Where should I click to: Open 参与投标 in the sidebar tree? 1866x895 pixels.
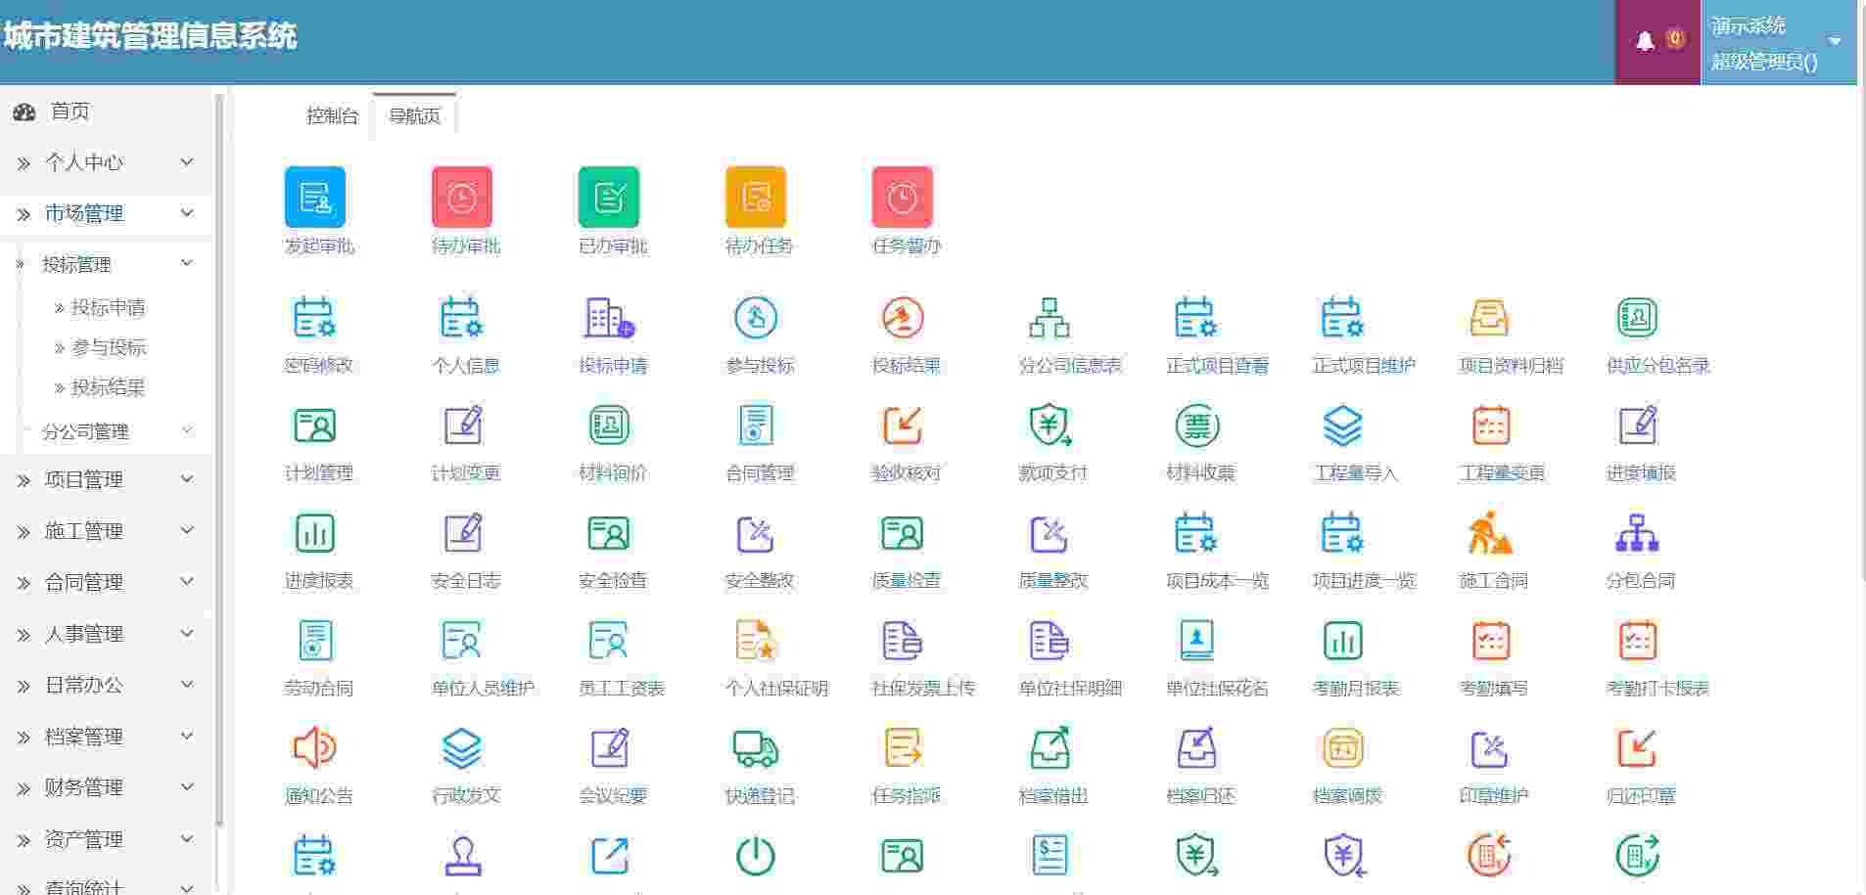(108, 347)
